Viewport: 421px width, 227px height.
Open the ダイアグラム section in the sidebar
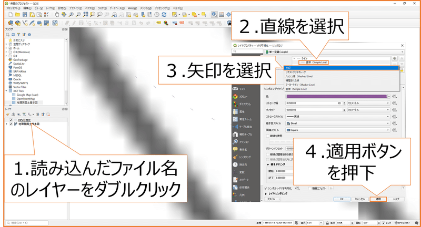245,104
